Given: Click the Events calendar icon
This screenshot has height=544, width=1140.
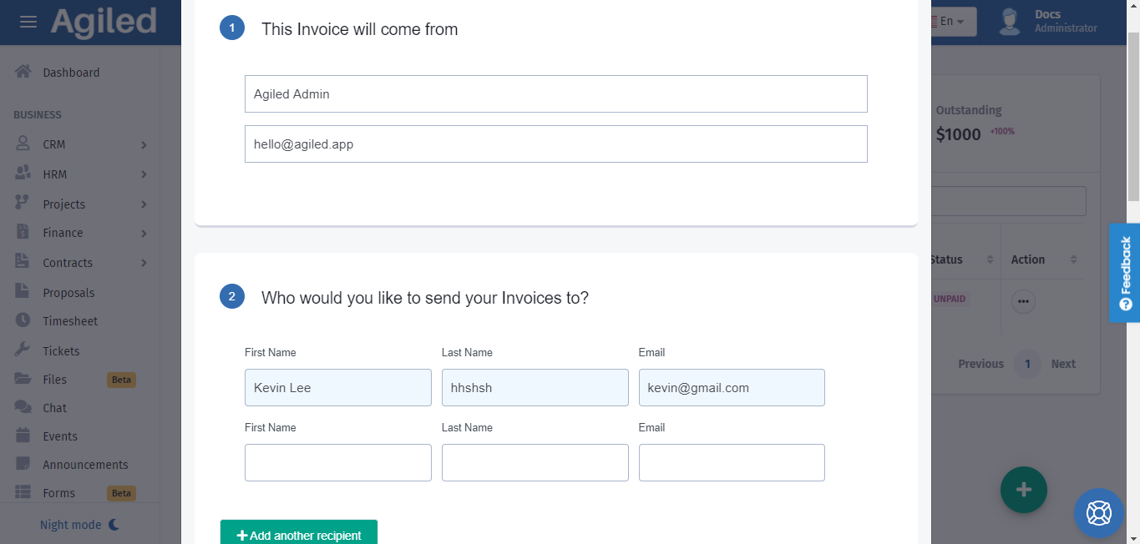Looking at the screenshot, I should point(23,436).
